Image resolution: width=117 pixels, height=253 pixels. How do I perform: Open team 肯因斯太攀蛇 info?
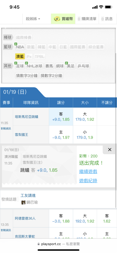pyautogui.click(x=25, y=236)
